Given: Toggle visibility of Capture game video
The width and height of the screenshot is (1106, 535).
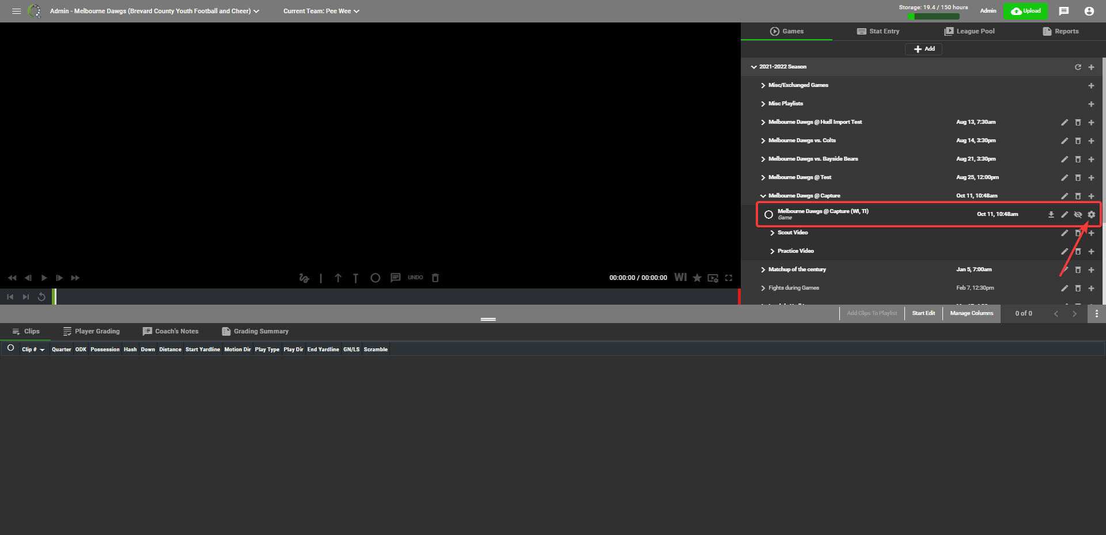Looking at the screenshot, I should [x=1078, y=214].
